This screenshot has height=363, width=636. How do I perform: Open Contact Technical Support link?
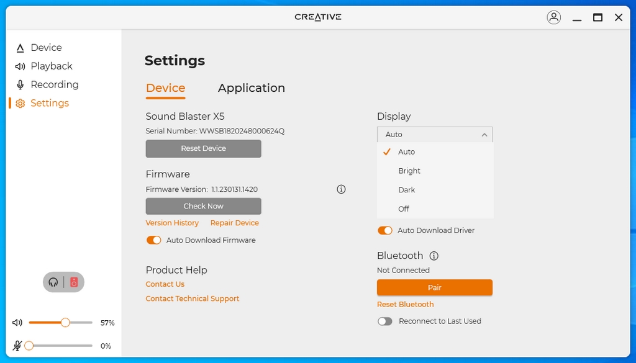click(x=193, y=299)
